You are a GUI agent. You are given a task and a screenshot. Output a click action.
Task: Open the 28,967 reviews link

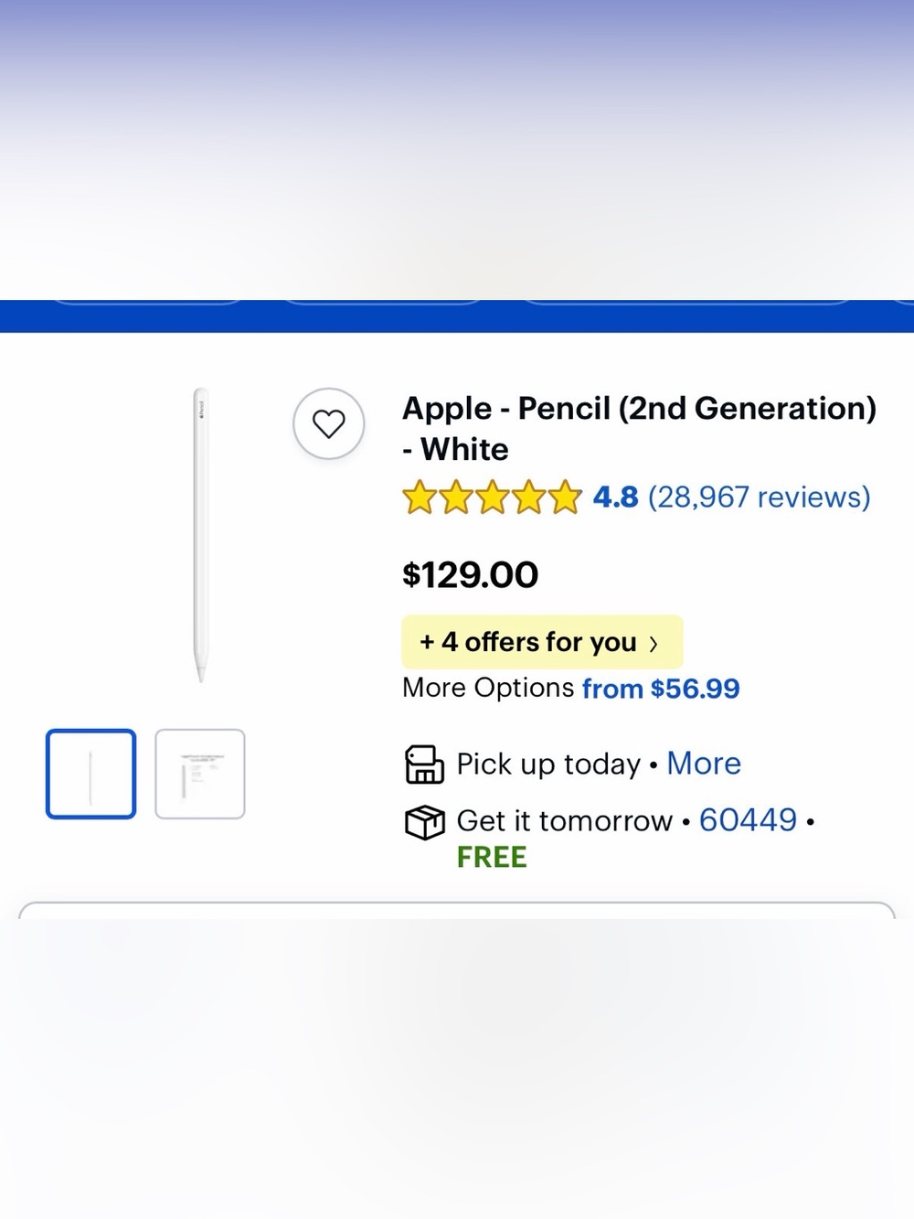759,497
